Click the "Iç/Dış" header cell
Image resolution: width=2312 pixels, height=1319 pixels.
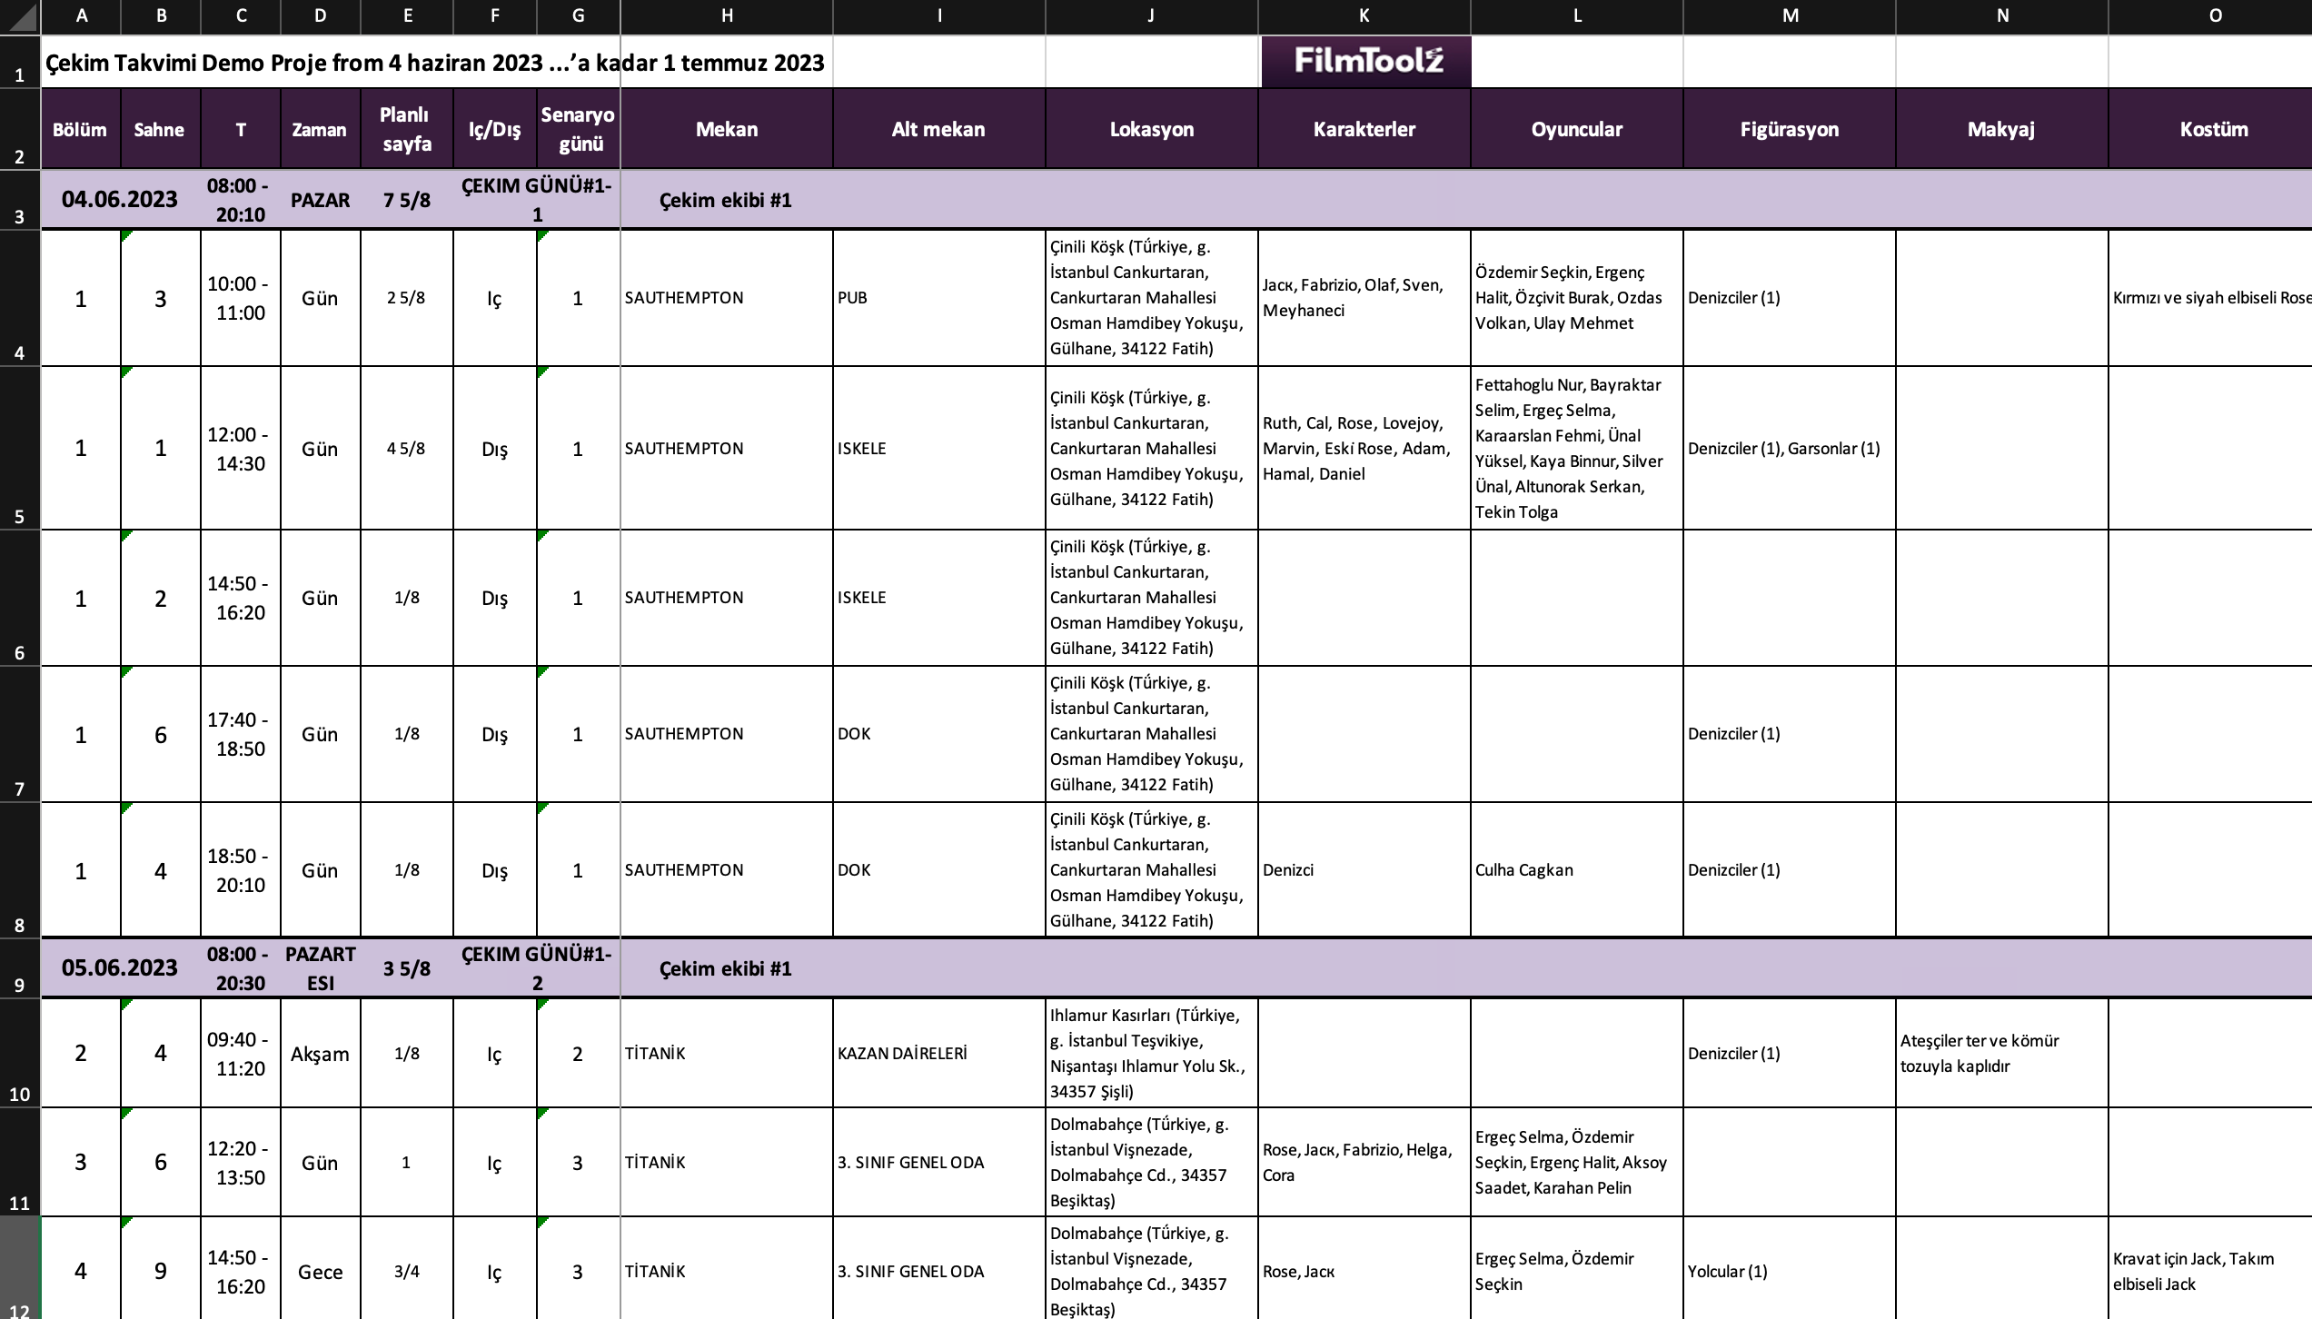(x=494, y=129)
